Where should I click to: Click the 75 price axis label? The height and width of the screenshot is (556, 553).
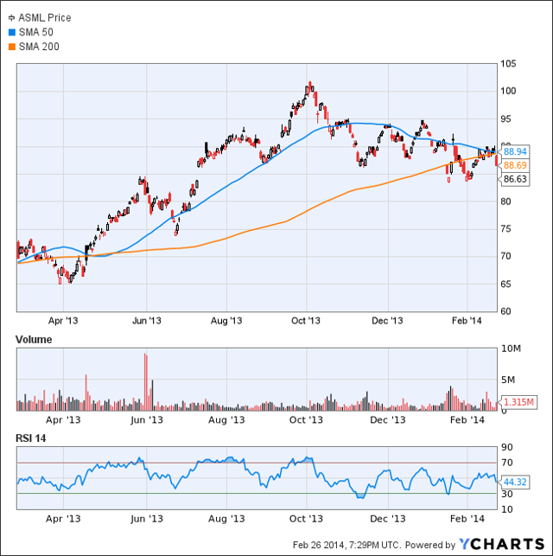click(x=505, y=228)
